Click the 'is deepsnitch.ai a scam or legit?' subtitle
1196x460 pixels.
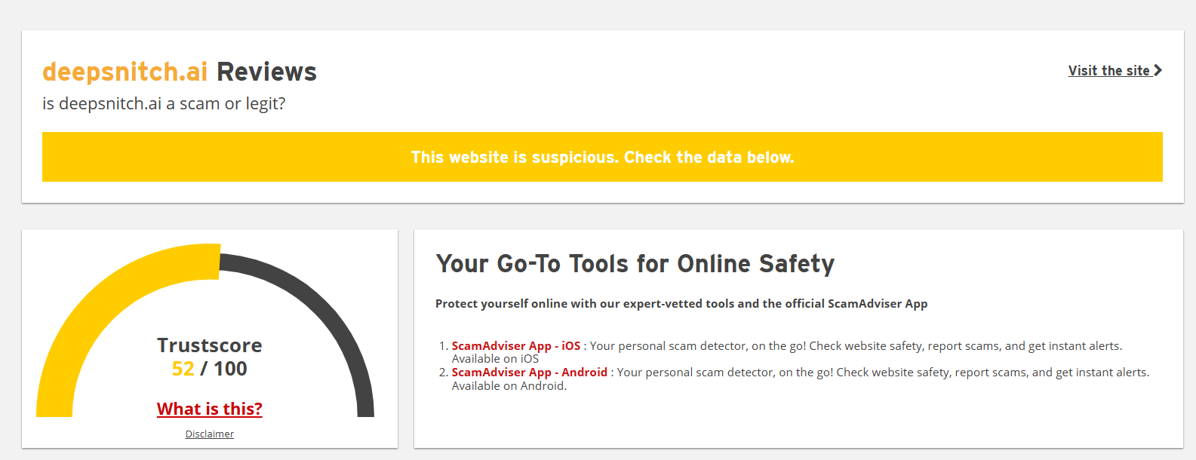pos(164,104)
